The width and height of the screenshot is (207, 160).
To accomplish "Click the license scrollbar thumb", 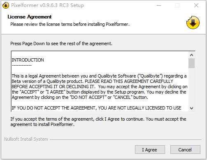I will [x=191, y=63].
